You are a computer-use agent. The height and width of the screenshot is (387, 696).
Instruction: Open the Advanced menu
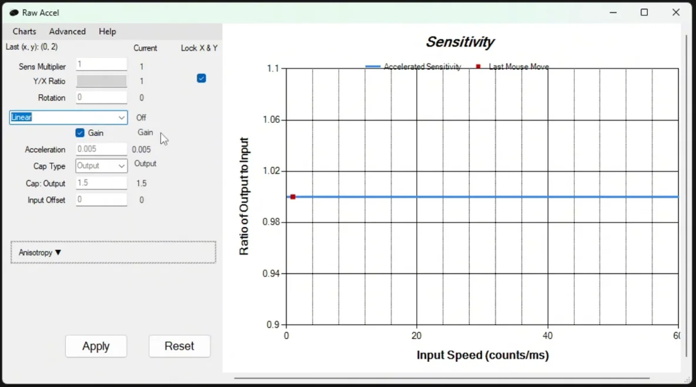click(x=67, y=31)
